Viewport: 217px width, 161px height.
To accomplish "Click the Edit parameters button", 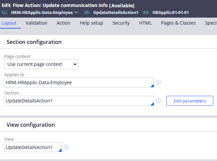I will coord(190,101).
